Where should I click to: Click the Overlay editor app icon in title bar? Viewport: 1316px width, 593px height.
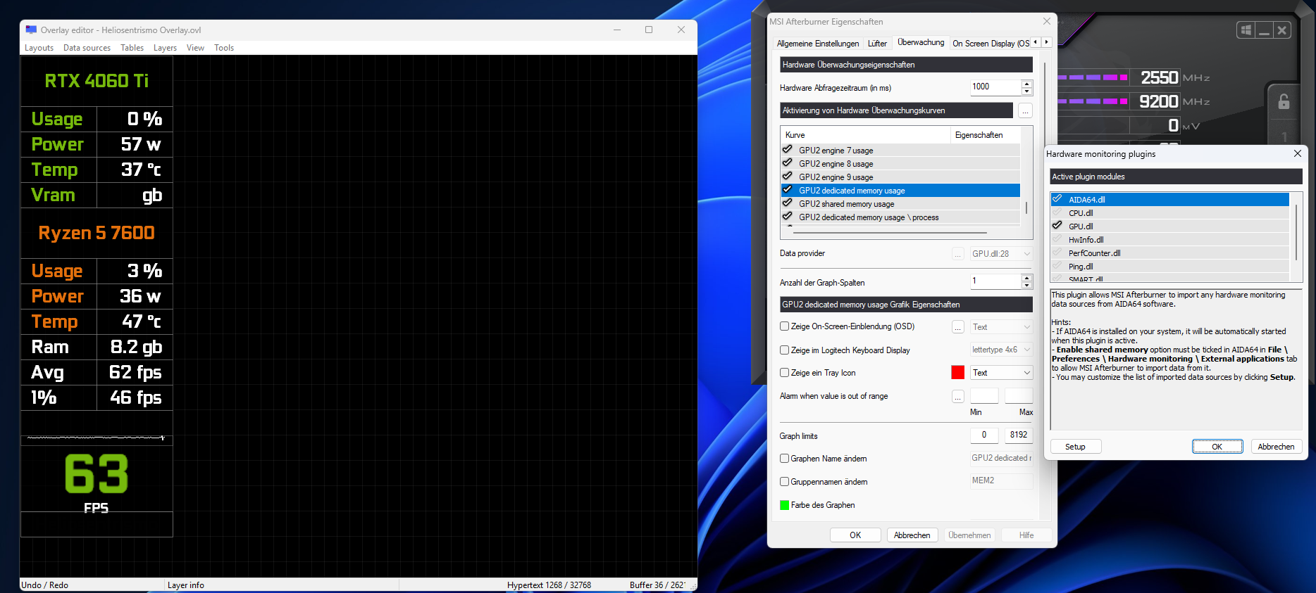click(31, 30)
